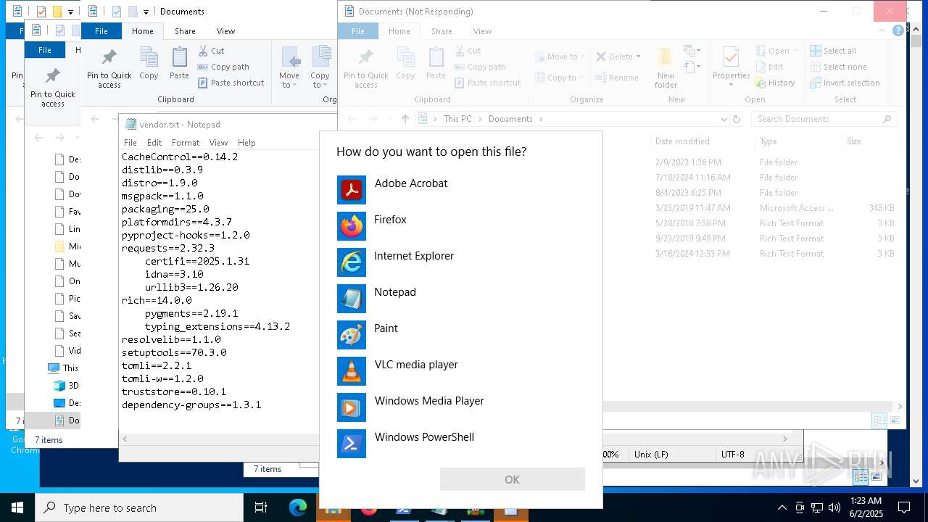Open Notepad's Edit menu
Screen dimensions: 928x522
[x=154, y=143]
